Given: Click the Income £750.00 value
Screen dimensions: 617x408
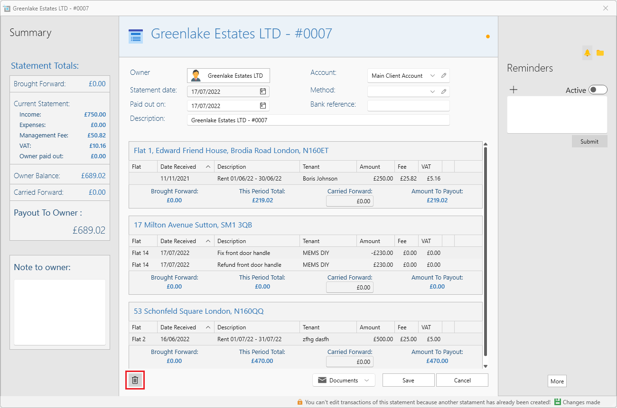Looking at the screenshot, I should pos(95,115).
